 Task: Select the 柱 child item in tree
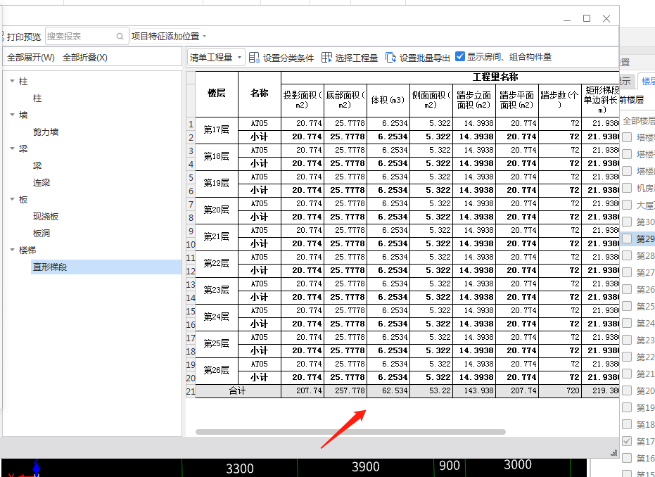click(37, 98)
